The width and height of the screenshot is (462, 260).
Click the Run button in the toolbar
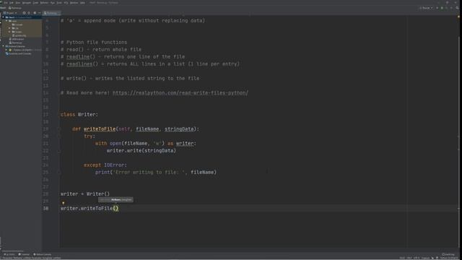(x=437, y=8)
